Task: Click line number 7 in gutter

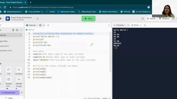Action: [29, 51]
